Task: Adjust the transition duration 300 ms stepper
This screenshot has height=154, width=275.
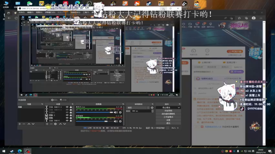Action: [x=152, y=111]
